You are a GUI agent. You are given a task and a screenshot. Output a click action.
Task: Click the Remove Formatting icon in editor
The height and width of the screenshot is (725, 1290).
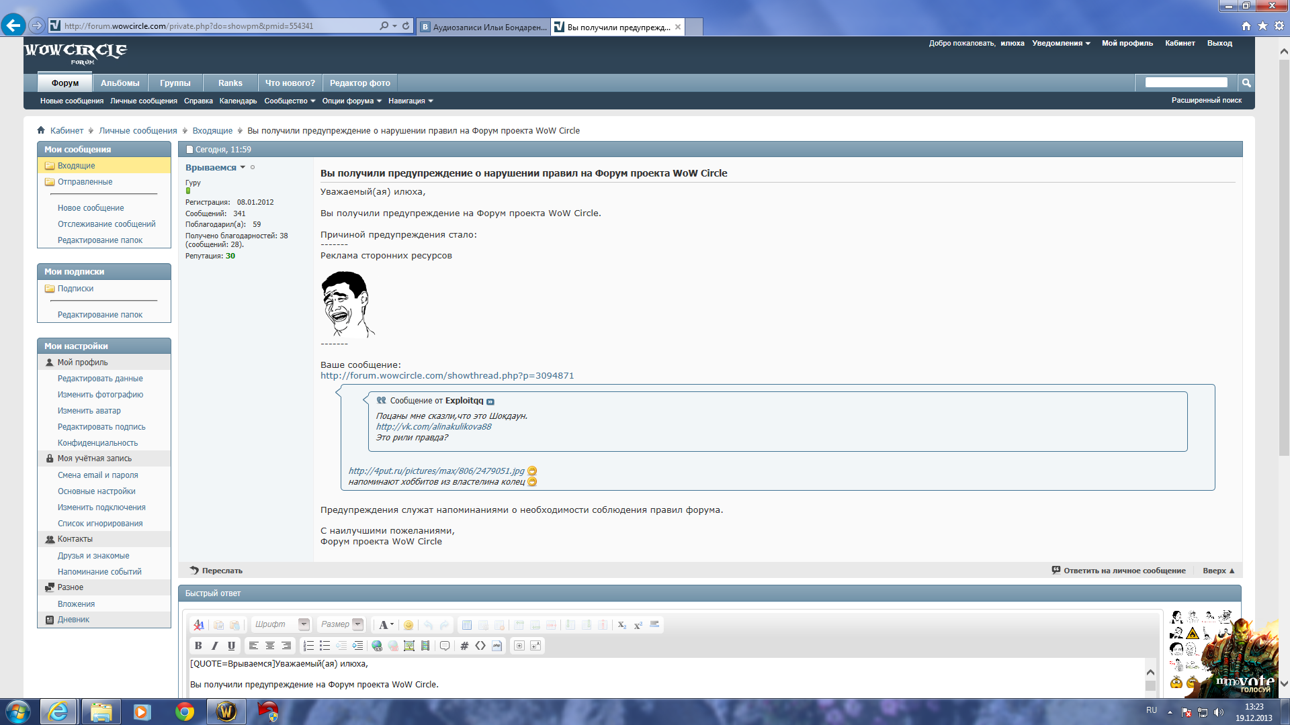[199, 625]
